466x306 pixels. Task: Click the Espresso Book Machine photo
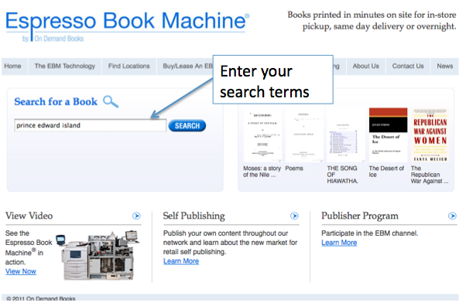coord(98,255)
